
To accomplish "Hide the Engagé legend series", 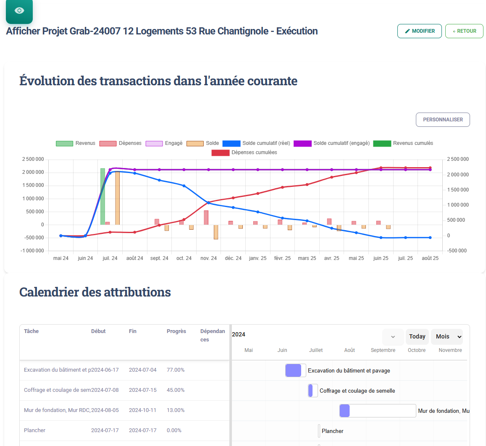I will point(164,143).
